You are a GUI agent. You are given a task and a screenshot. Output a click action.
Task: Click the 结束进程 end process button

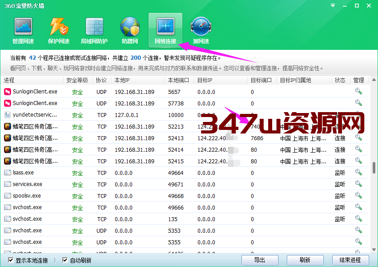[x=350, y=260]
